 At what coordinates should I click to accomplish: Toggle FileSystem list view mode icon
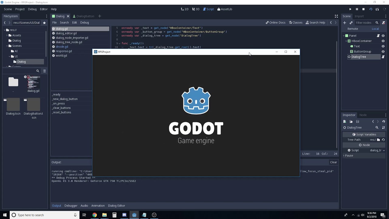tap(44, 71)
